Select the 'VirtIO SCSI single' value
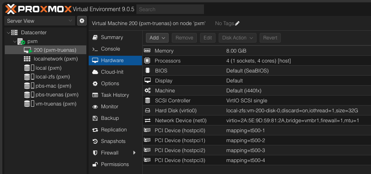Screen dimensions: 371x174 (247, 100)
